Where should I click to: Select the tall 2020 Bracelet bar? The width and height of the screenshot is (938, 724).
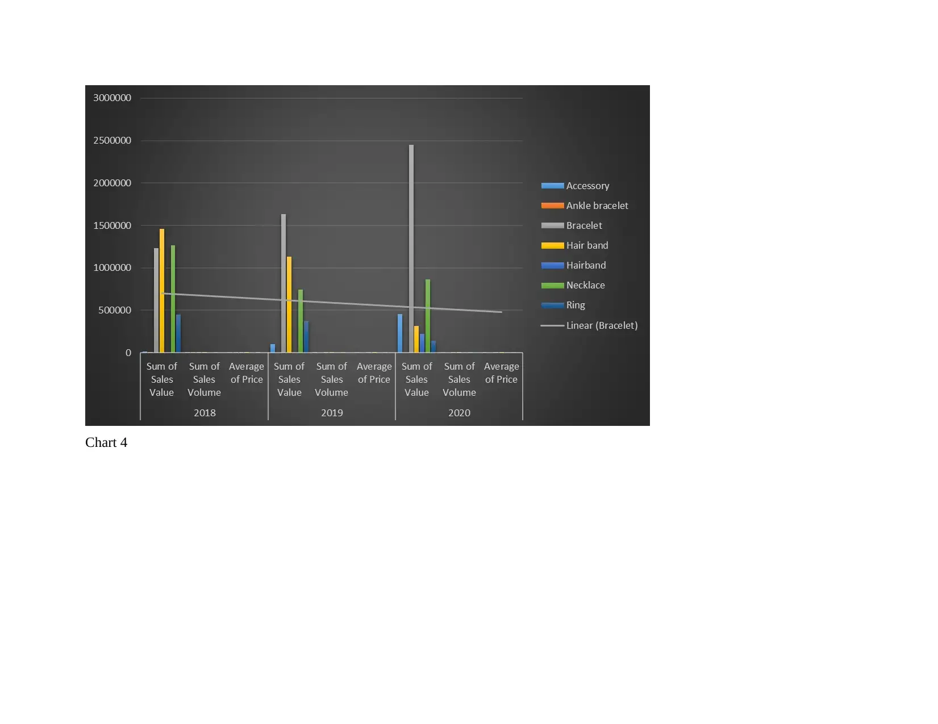411,249
